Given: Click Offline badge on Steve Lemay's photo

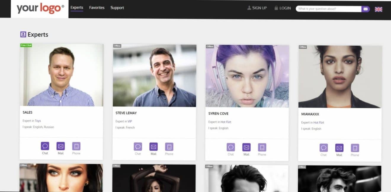Looking at the screenshot, I should tap(117, 46).
